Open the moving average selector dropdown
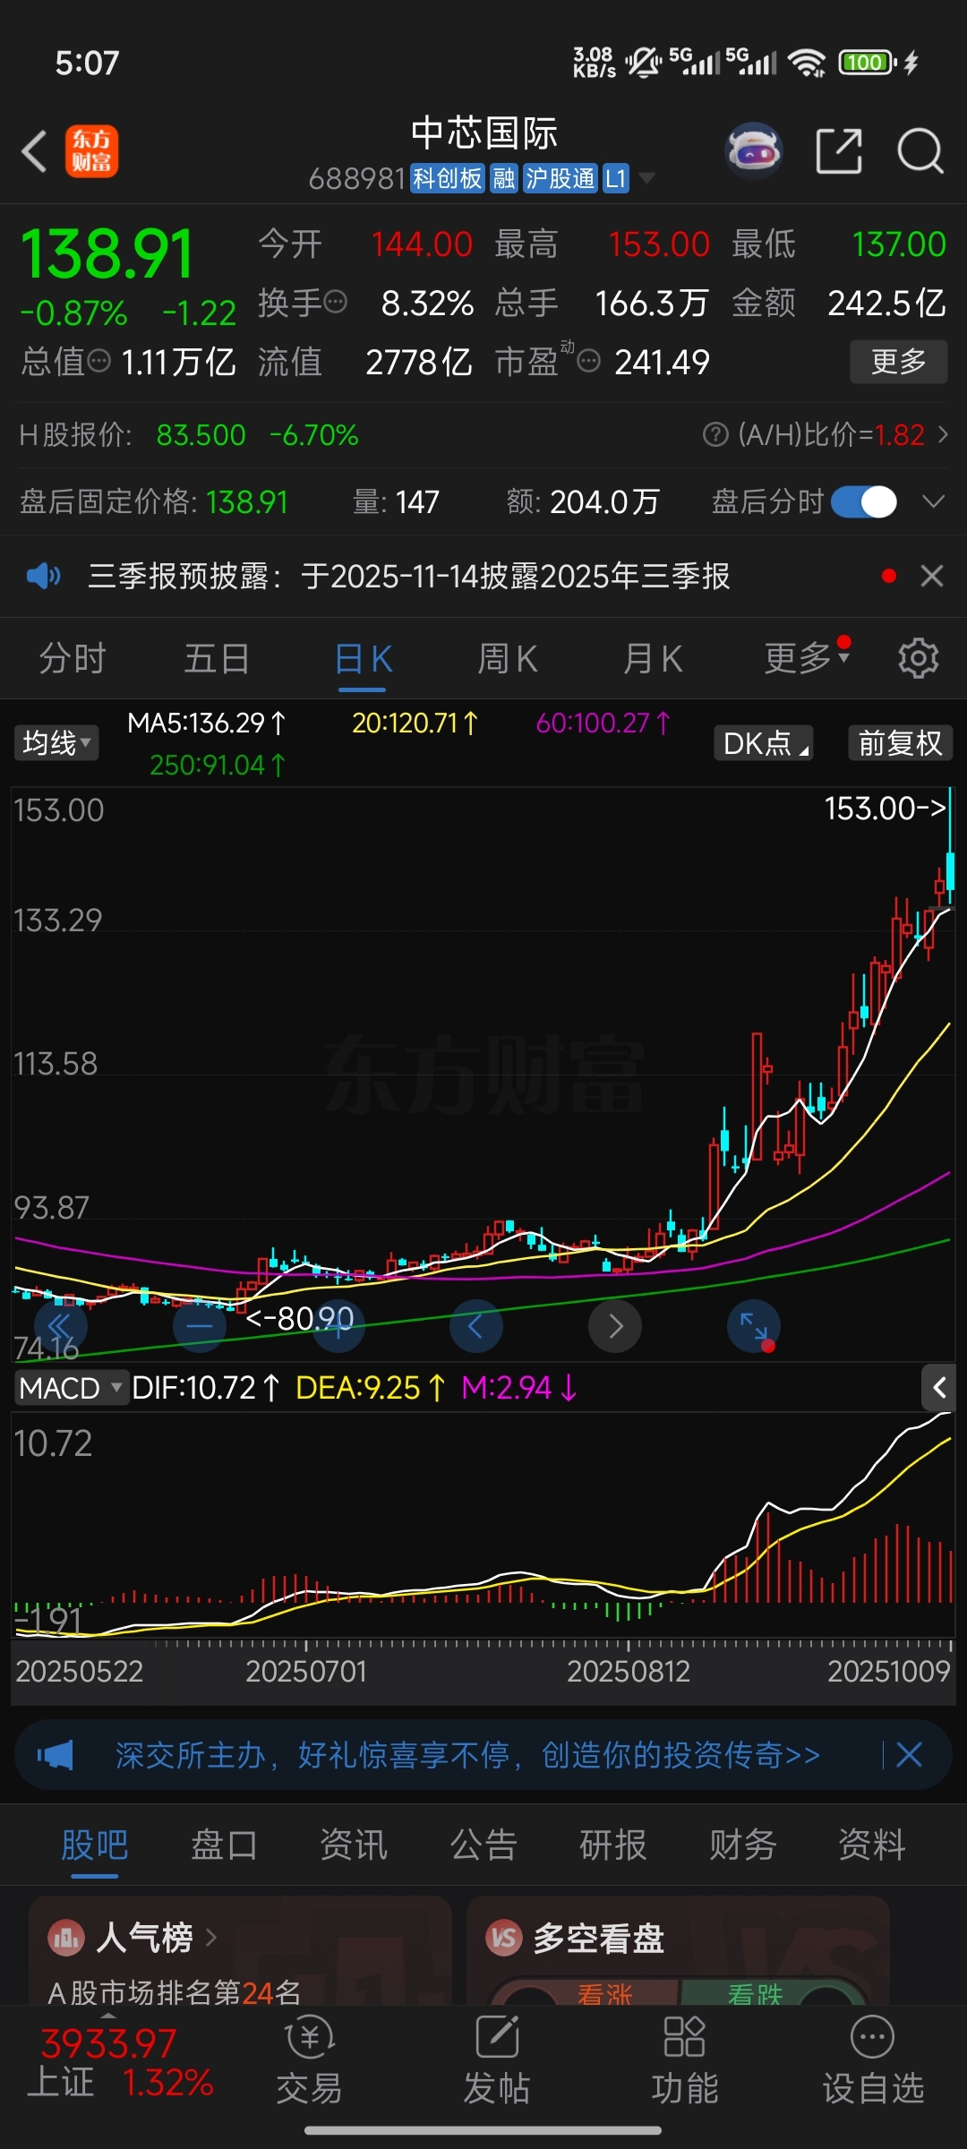Viewport: 967px width, 2149px height. pyautogui.click(x=56, y=742)
